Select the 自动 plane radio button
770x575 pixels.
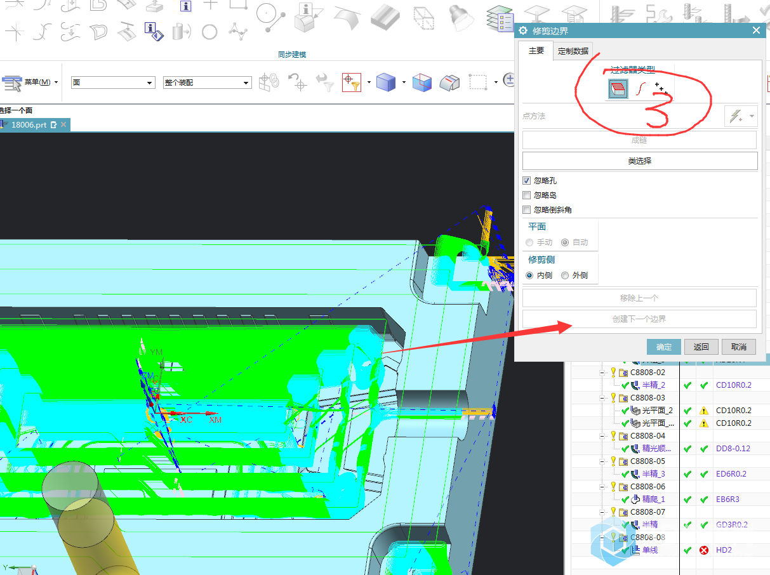pos(565,242)
